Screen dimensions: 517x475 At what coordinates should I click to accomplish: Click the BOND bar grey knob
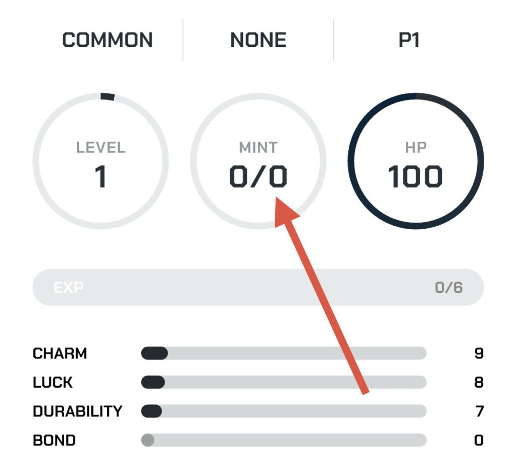coord(148,440)
